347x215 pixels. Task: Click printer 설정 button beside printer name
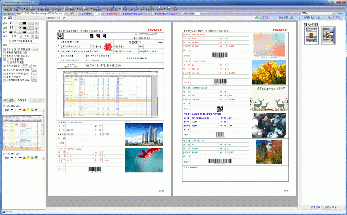click(72, 13)
